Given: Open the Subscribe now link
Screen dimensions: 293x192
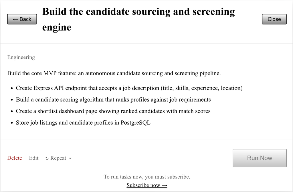Looking at the screenshot, I should [147, 185].
